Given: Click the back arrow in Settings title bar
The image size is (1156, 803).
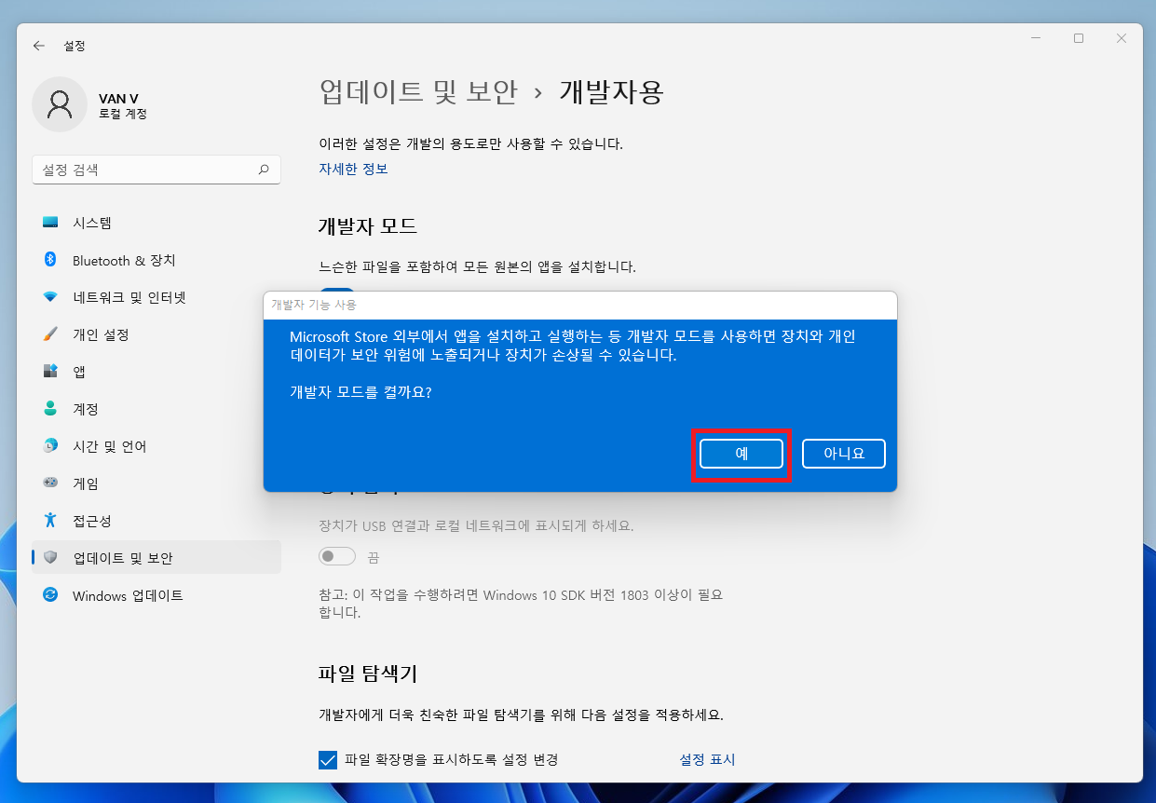Looking at the screenshot, I should point(38,45).
